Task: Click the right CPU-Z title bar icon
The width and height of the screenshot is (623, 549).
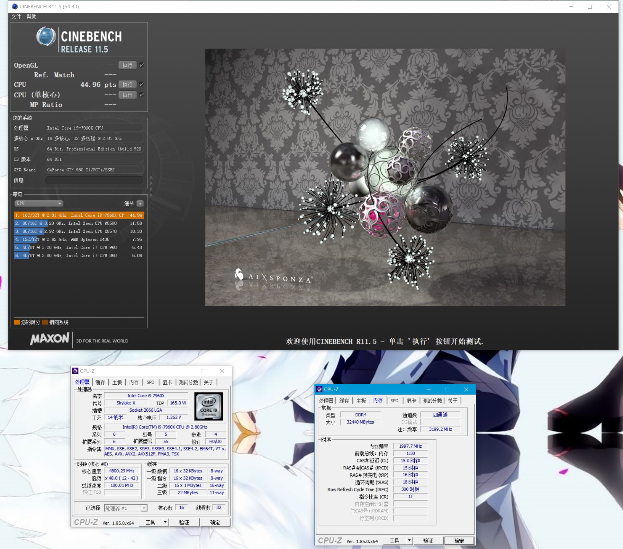Action: point(319,389)
